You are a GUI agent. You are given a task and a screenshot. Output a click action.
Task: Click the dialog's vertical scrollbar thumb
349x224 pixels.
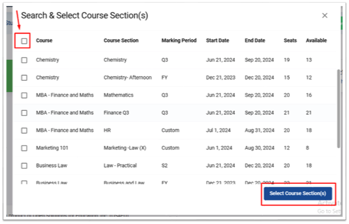(x=339, y=109)
